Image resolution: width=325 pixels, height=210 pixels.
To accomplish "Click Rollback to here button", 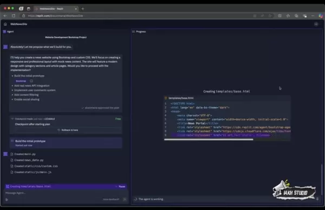I will (68, 130).
